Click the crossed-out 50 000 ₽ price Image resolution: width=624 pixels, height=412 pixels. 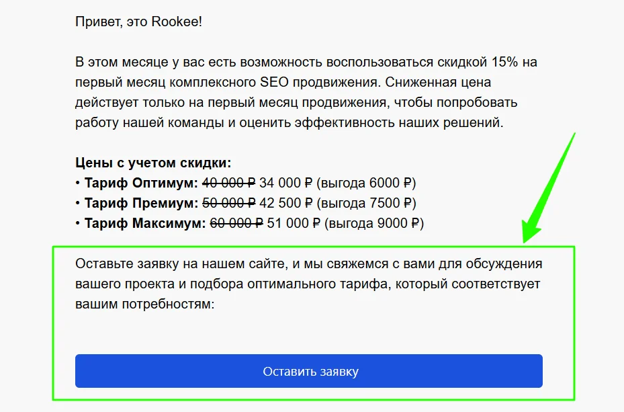click(228, 203)
